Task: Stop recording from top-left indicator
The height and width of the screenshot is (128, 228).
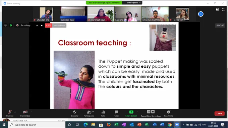Action: coord(42,25)
